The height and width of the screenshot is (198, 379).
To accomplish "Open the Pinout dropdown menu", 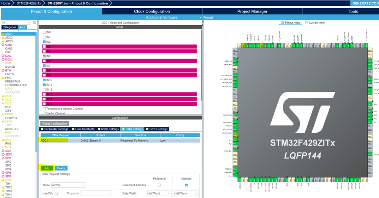I will point(206,17).
